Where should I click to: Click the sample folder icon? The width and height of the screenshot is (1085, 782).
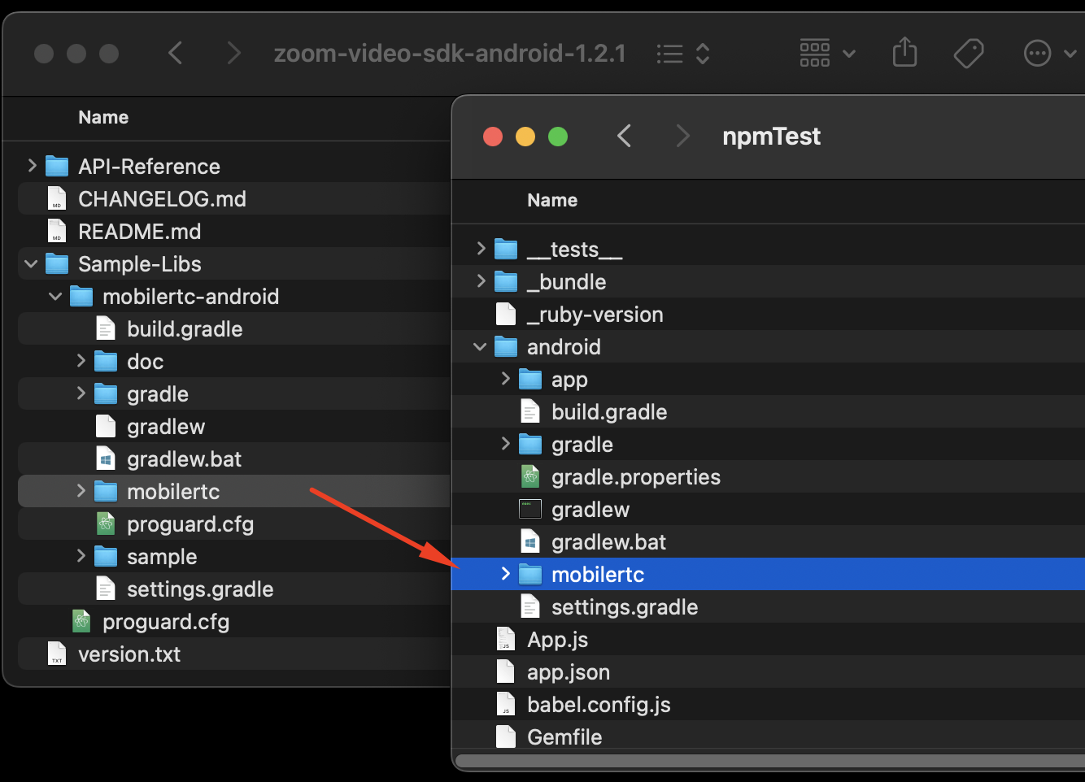click(x=106, y=556)
